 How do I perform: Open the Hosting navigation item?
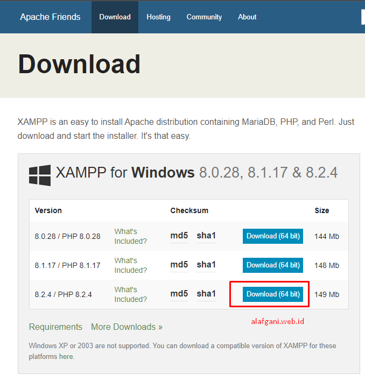tap(158, 17)
